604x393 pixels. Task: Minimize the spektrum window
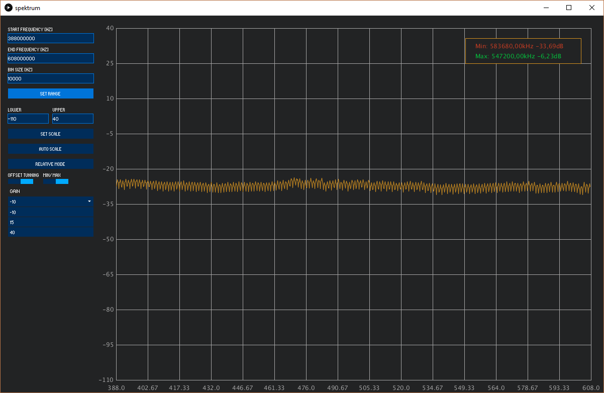546,8
